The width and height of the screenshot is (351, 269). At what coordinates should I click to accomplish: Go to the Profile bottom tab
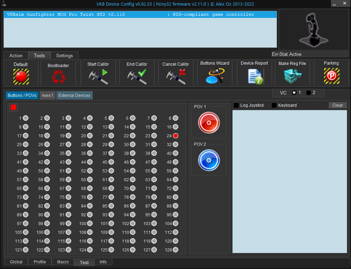[40, 262]
